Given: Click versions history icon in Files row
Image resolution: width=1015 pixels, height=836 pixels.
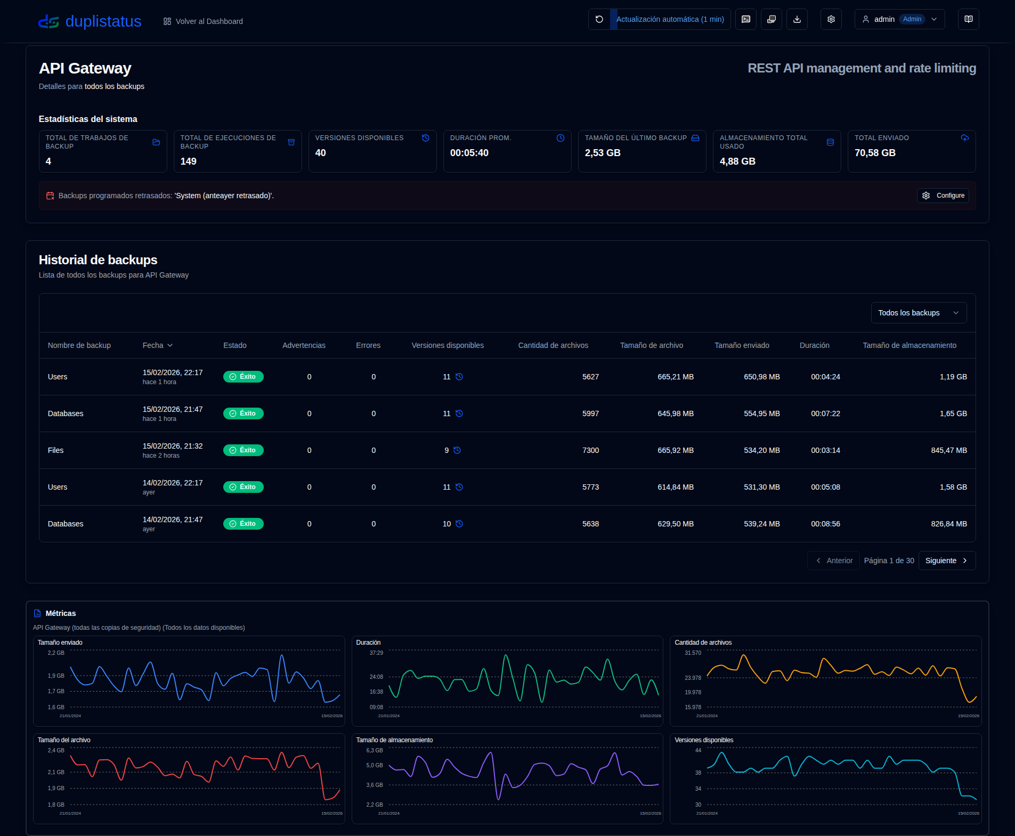Looking at the screenshot, I should pos(457,450).
